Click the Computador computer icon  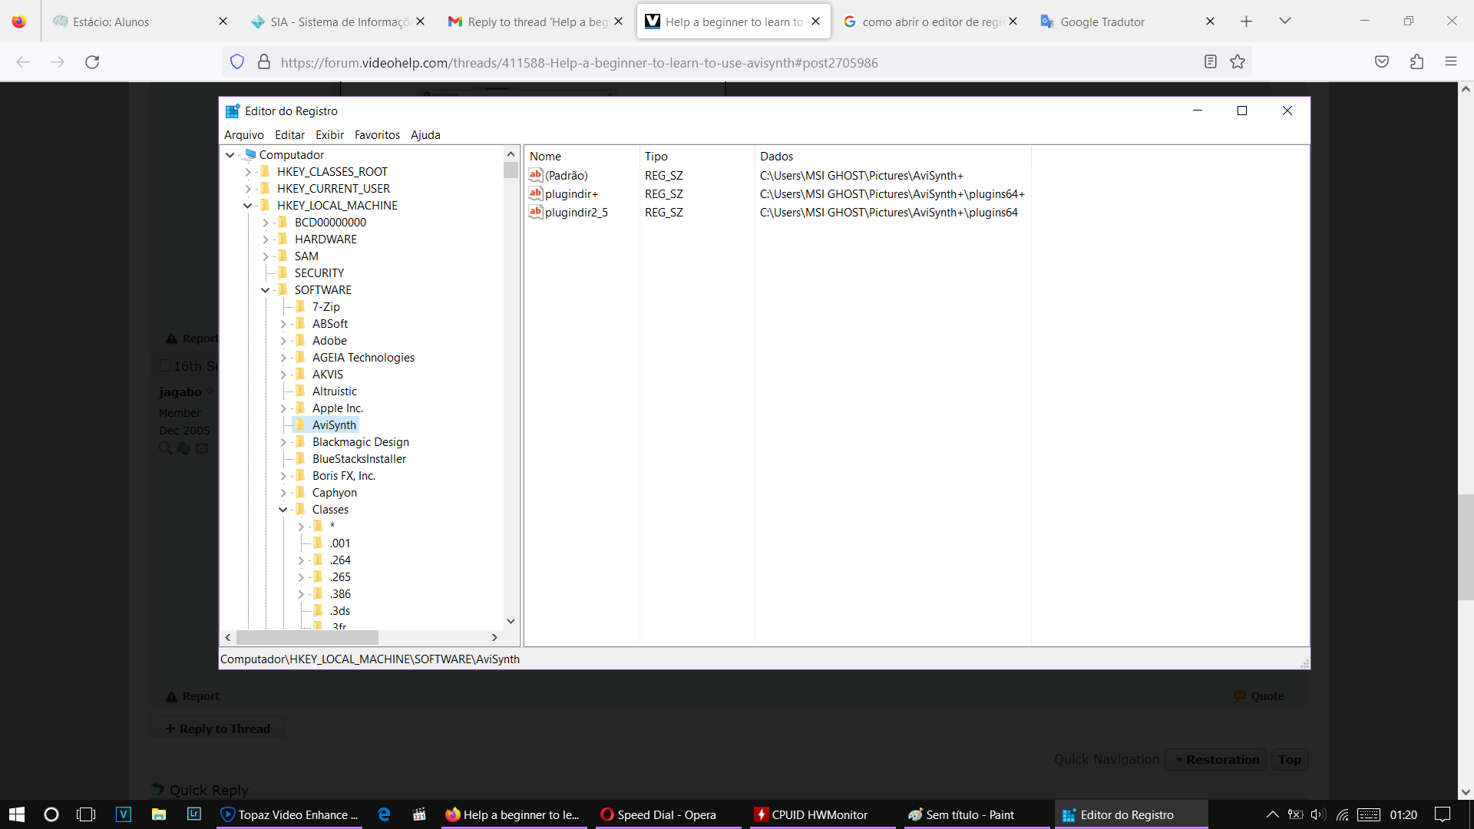(250, 154)
